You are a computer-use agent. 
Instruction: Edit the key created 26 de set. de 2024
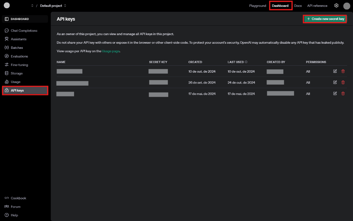click(x=335, y=82)
